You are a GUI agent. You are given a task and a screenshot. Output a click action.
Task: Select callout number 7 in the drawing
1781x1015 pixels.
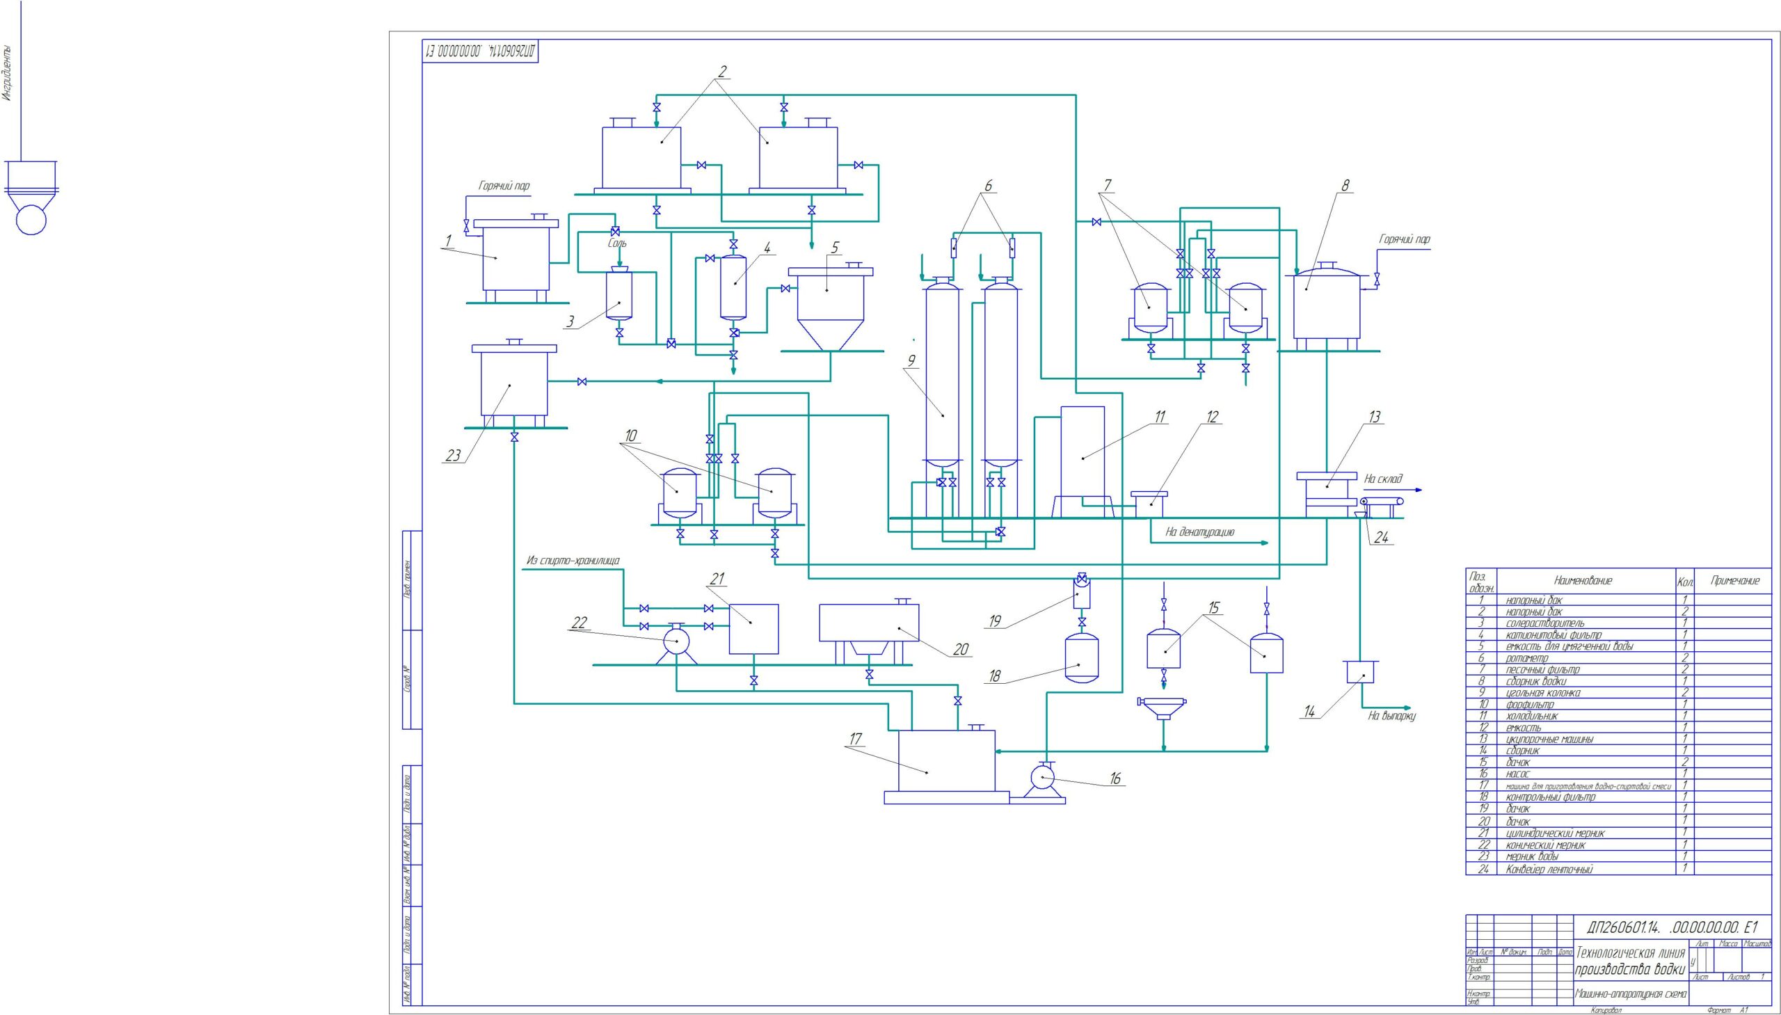[1106, 185]
